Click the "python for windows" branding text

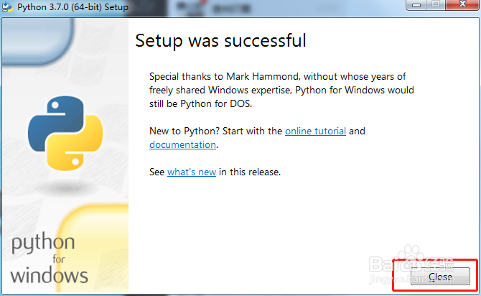coord(49,259)
